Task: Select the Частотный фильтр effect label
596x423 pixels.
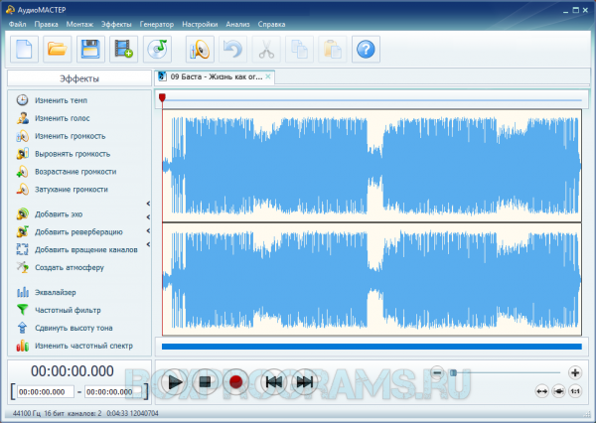Action: point(68,310)
